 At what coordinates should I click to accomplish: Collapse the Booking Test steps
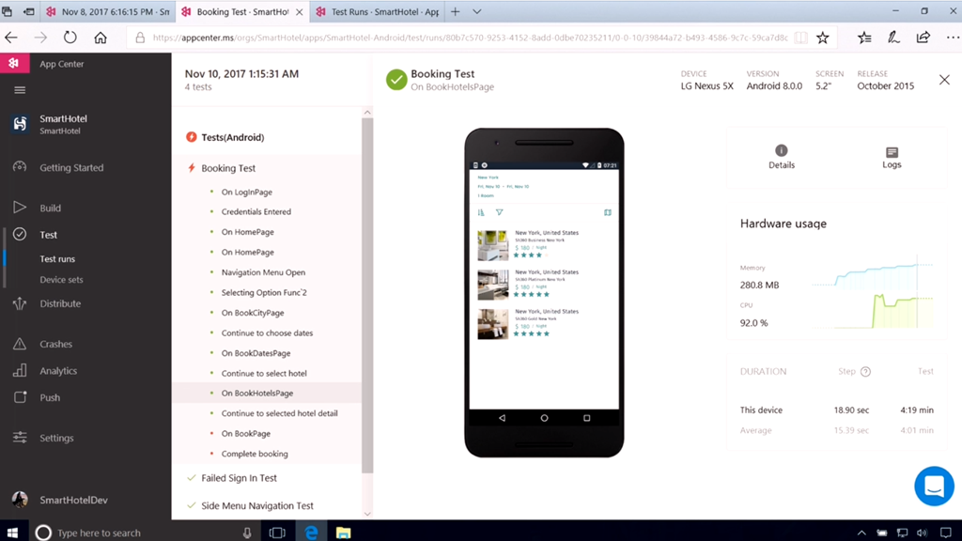pos(228,168)
